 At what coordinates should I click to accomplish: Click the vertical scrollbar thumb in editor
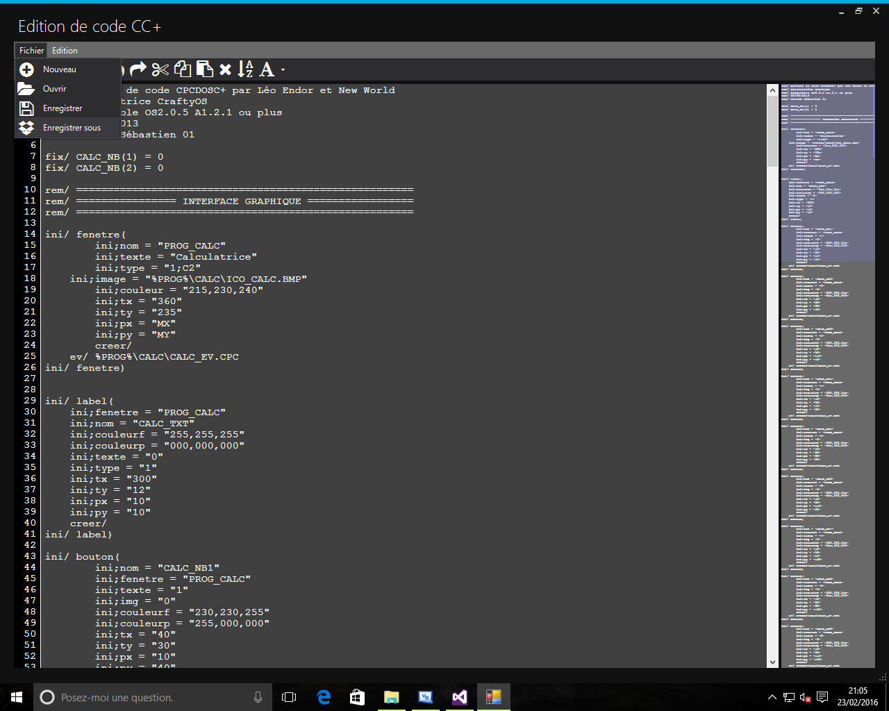[772, 131]
